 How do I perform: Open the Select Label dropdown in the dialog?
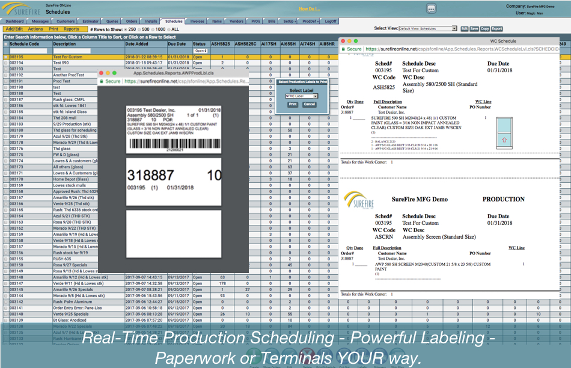(301, 96)
